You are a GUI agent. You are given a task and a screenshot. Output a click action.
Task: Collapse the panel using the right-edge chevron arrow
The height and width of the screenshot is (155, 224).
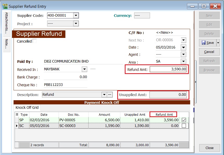pos(195,81)
